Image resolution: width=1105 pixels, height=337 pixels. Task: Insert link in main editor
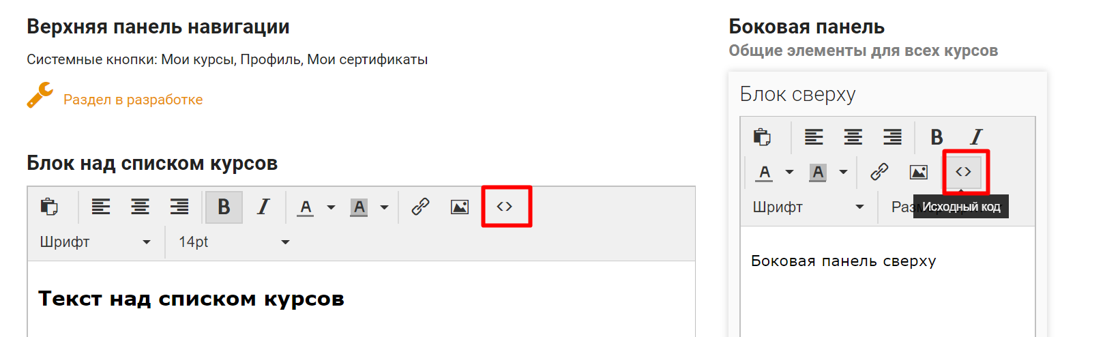[420, 207]
